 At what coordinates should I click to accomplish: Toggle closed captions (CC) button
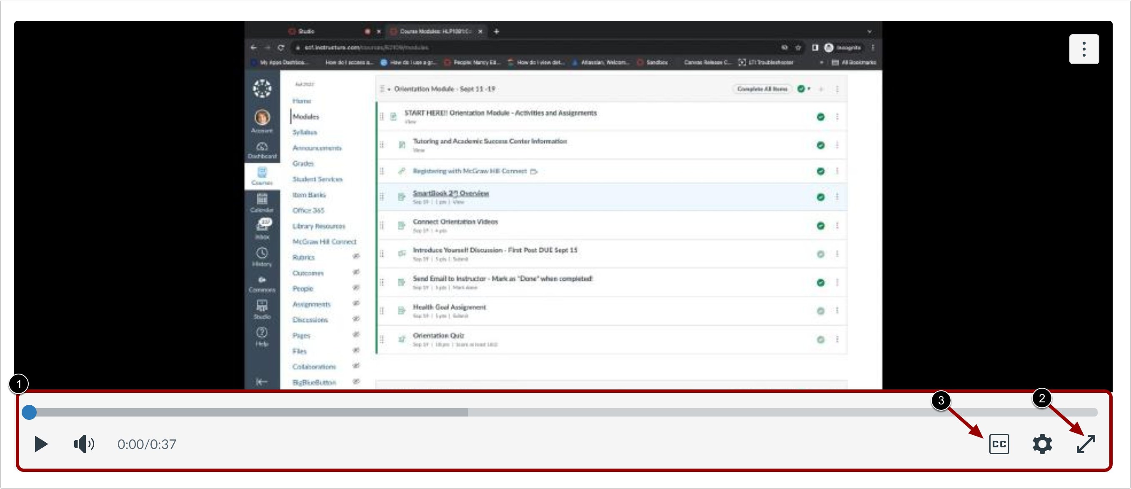(x=998, y=444)
